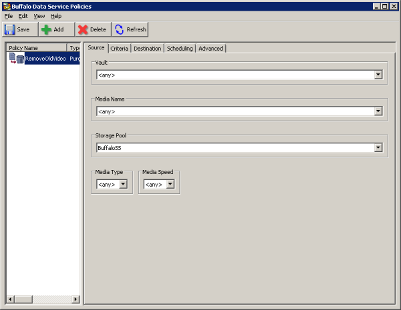Image resolution: width=401 pixels, height=310 pixels.
Task: Click the blue Refresh arrows icon
Action: 119,29
